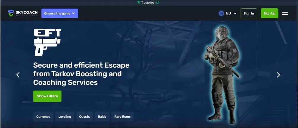Open the Leveling category

[x=65, y=117]
